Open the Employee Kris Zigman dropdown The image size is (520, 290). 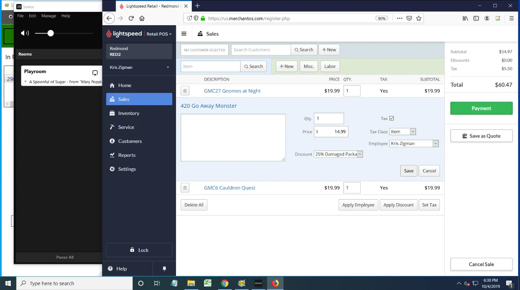tap(414, 143)
